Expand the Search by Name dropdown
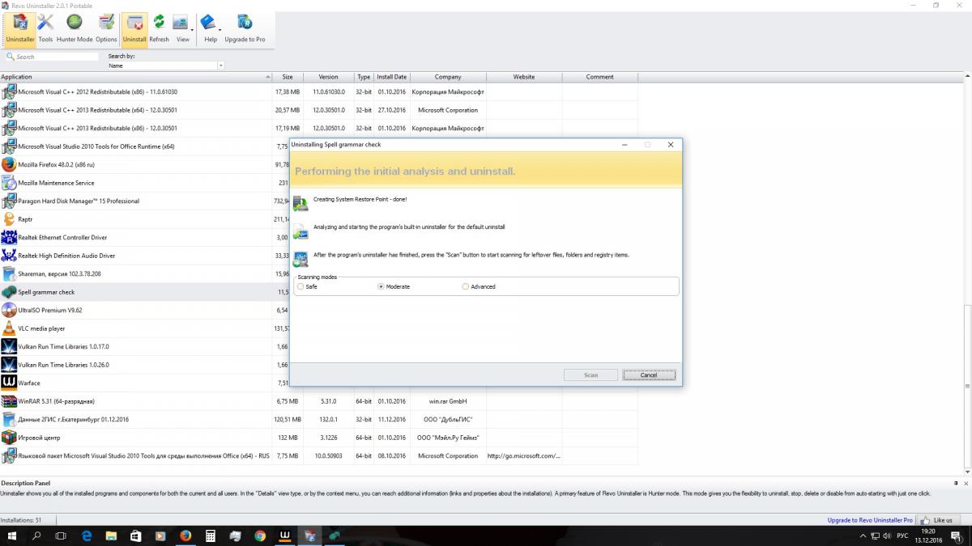Viewport: 972px width, 546px height. [x=220, y=66]
